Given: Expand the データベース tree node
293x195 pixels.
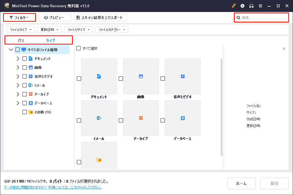Looking at the screenshot, I should (x=18, y=103).
